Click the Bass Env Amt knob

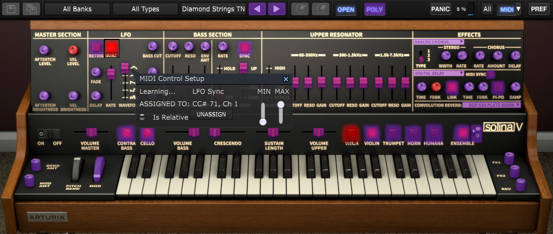[205, 46]
